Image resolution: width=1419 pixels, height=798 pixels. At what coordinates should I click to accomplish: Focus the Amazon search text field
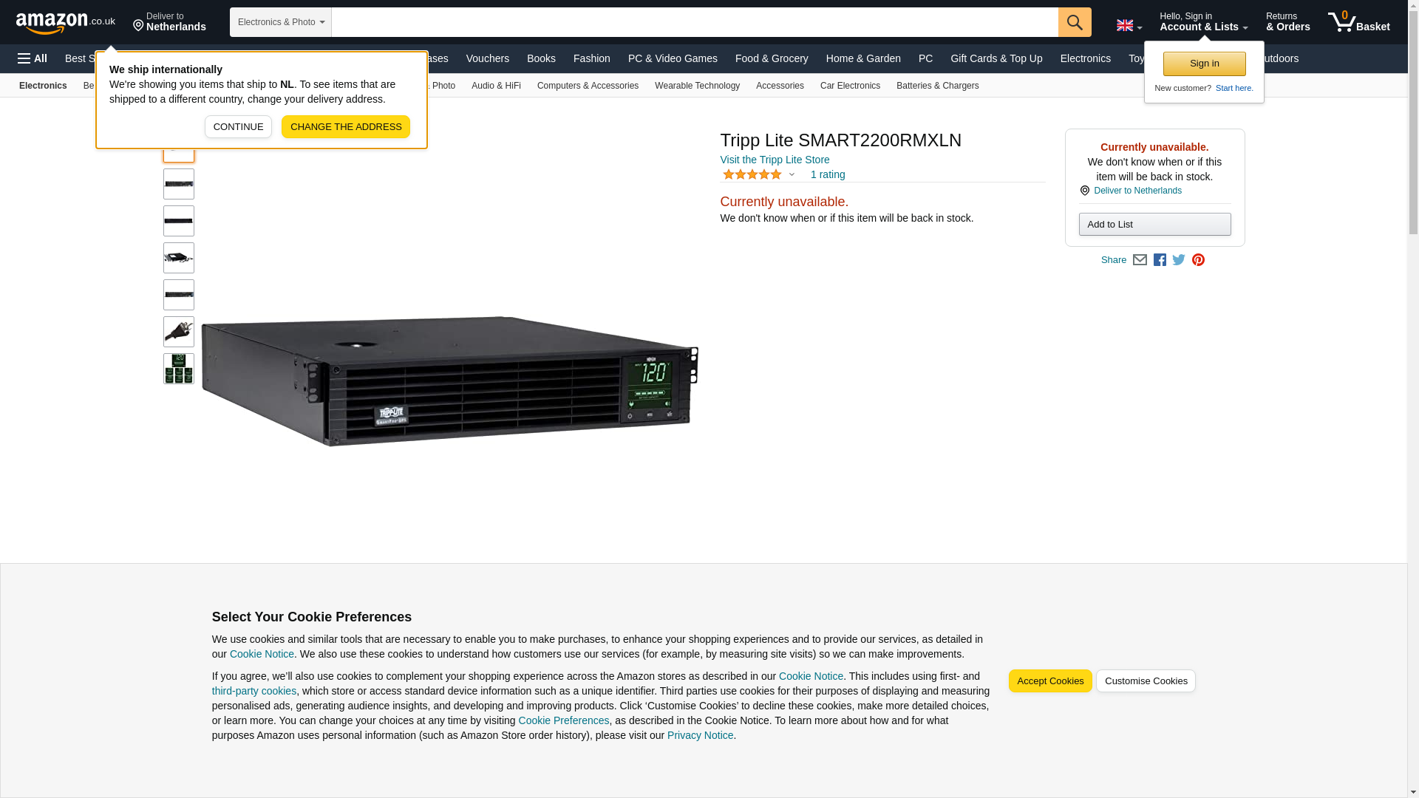695,22
